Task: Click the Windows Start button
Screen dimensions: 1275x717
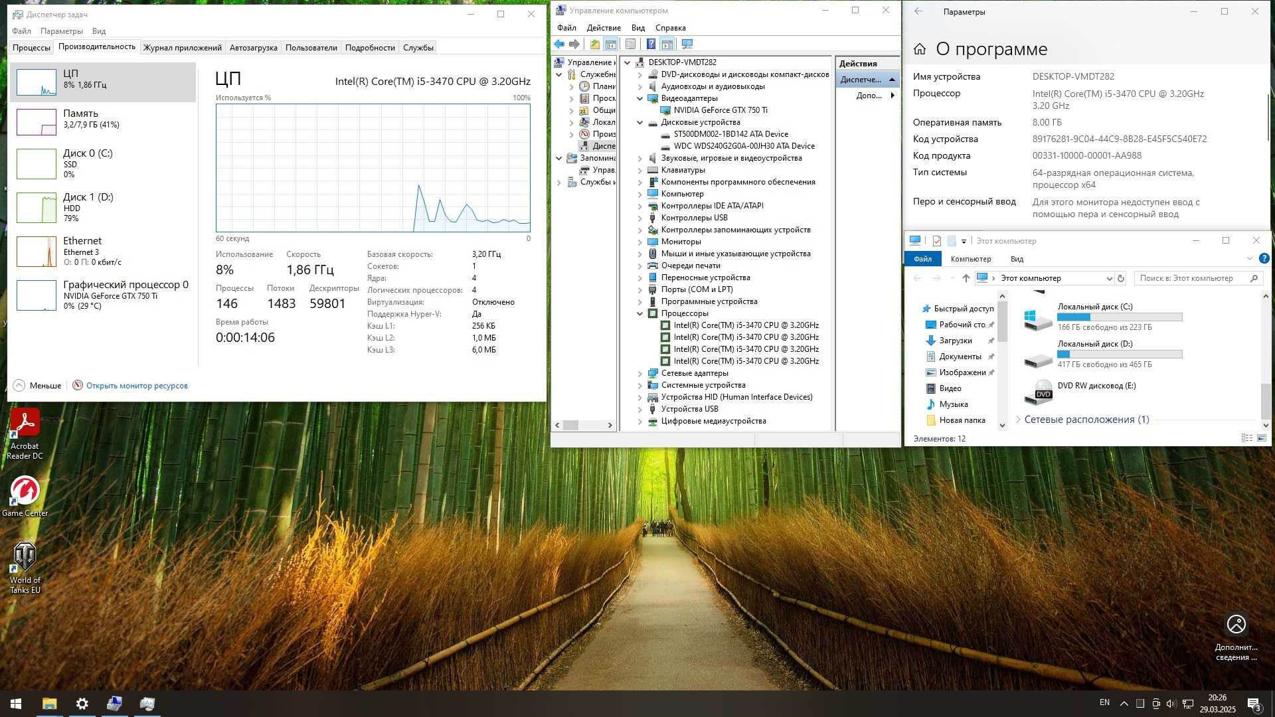Action: pos(16,704)
